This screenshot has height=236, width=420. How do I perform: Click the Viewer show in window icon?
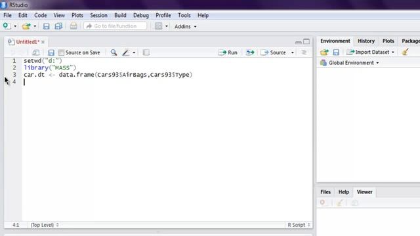click(354, 203)
